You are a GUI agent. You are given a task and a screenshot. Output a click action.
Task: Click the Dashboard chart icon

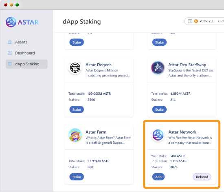pyautogui.click(x=10, y=53)
